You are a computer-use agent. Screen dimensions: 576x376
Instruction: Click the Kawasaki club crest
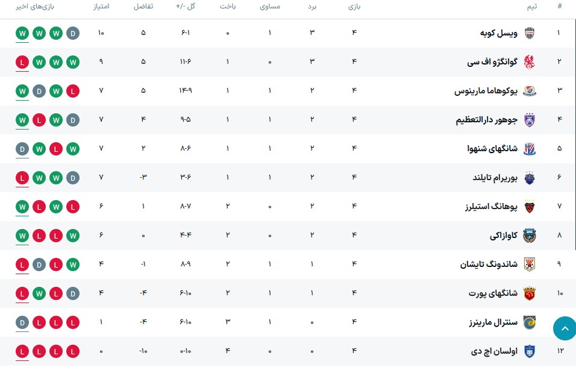click(x=529, y=236)
